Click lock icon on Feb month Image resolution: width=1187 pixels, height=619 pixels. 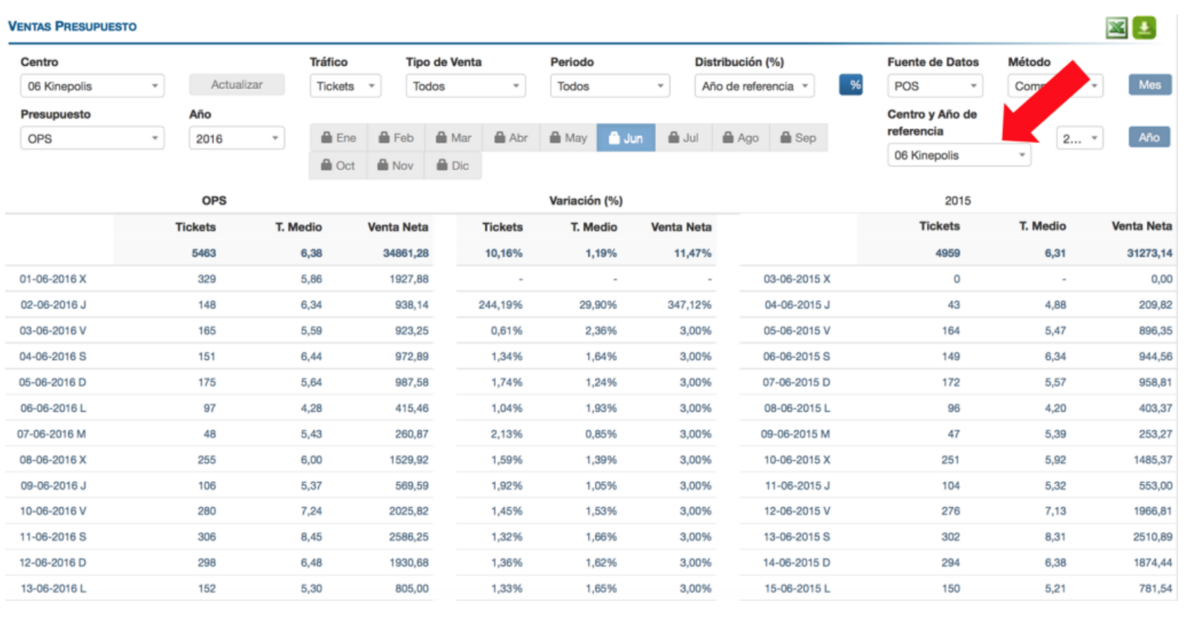(384, 138)
